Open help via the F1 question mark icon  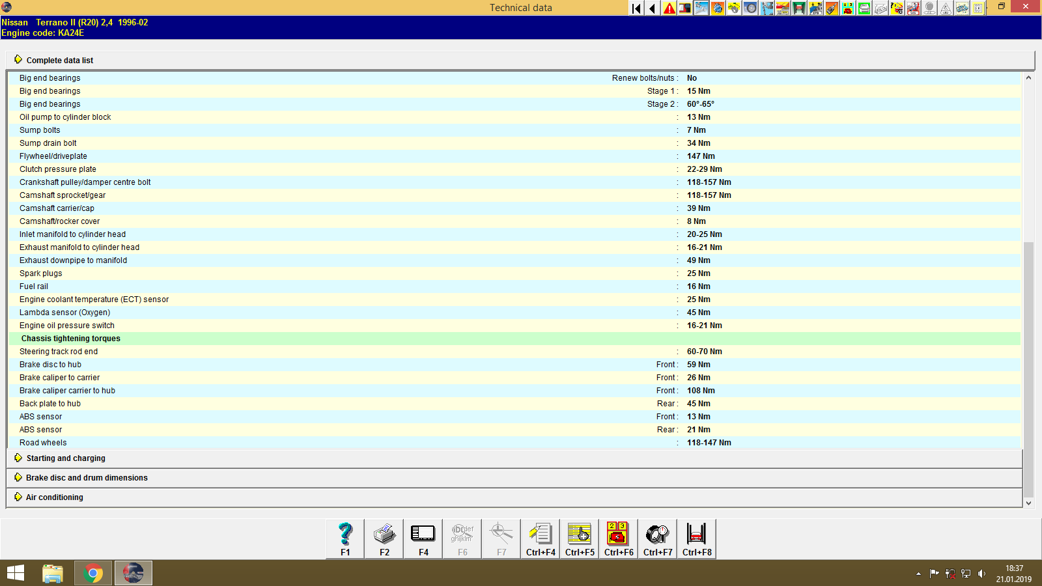click(x=344, y=538)
